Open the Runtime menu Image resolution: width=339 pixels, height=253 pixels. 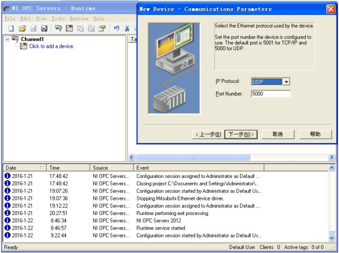79,19
